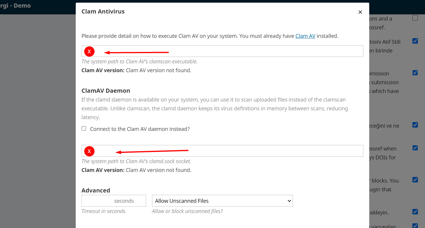Click the red X icon in clamd.sock field

tap(89, 151)
